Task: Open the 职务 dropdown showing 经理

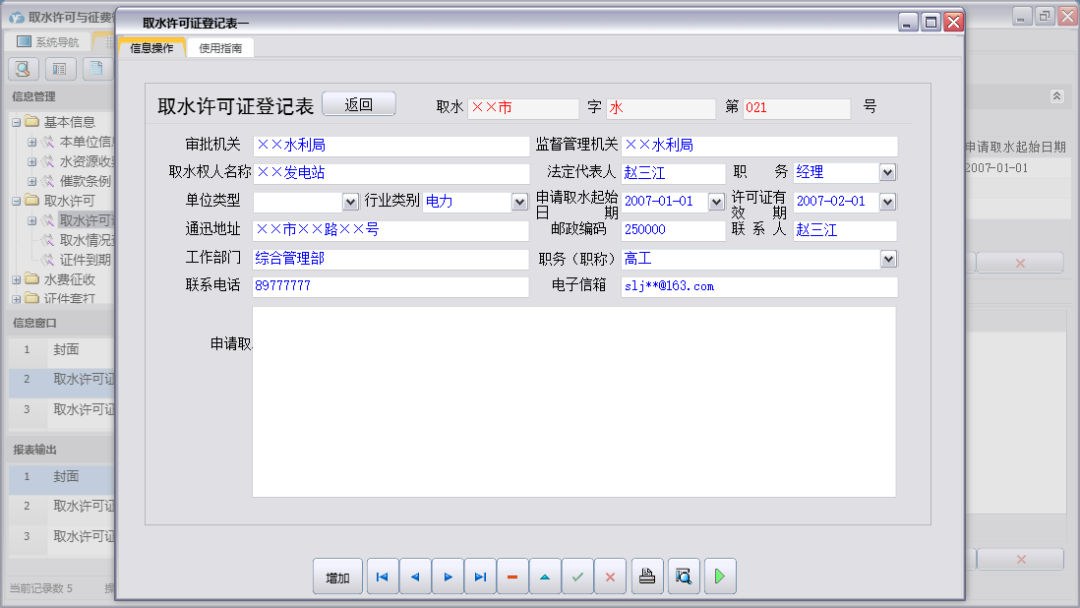Action: pos(886,174)
